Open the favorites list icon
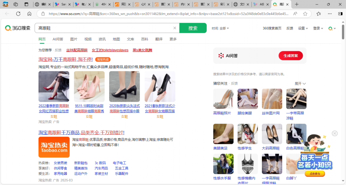 pos(319,14)
